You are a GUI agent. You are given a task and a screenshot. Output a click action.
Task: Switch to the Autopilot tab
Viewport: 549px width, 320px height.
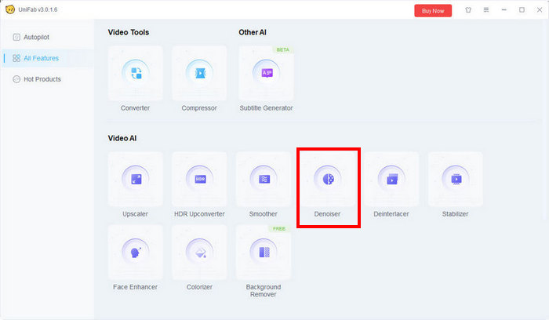point(41,37)
